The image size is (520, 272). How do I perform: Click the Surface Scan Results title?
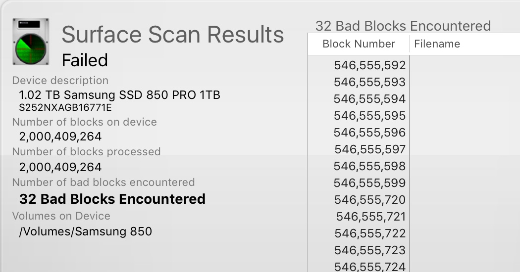coord(172,35)
